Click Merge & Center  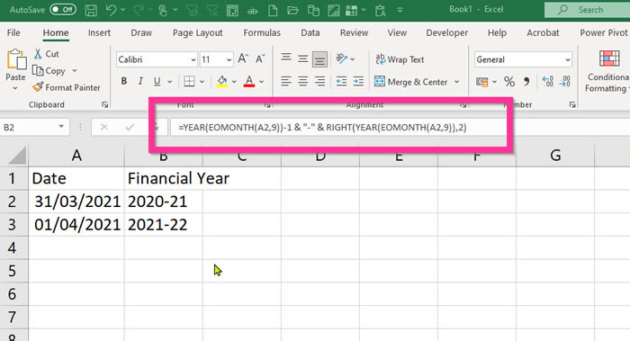(410, 82)
